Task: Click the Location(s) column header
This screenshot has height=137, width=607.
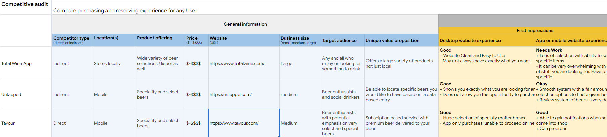Action: tap(106, 38)
